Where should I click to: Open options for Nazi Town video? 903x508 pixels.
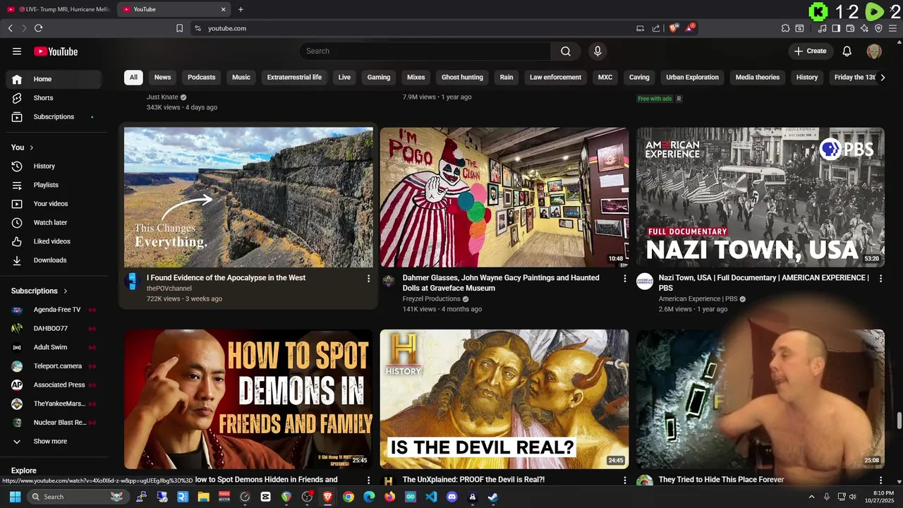[880, 279]
